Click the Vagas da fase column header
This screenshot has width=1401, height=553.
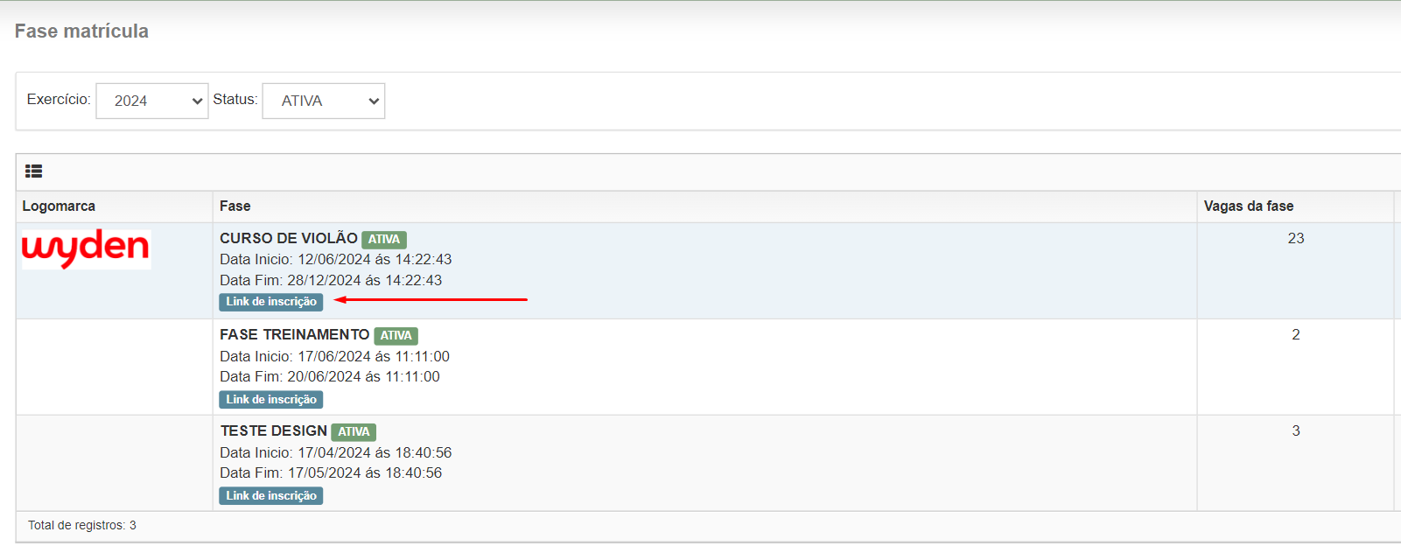(1249, 206)
